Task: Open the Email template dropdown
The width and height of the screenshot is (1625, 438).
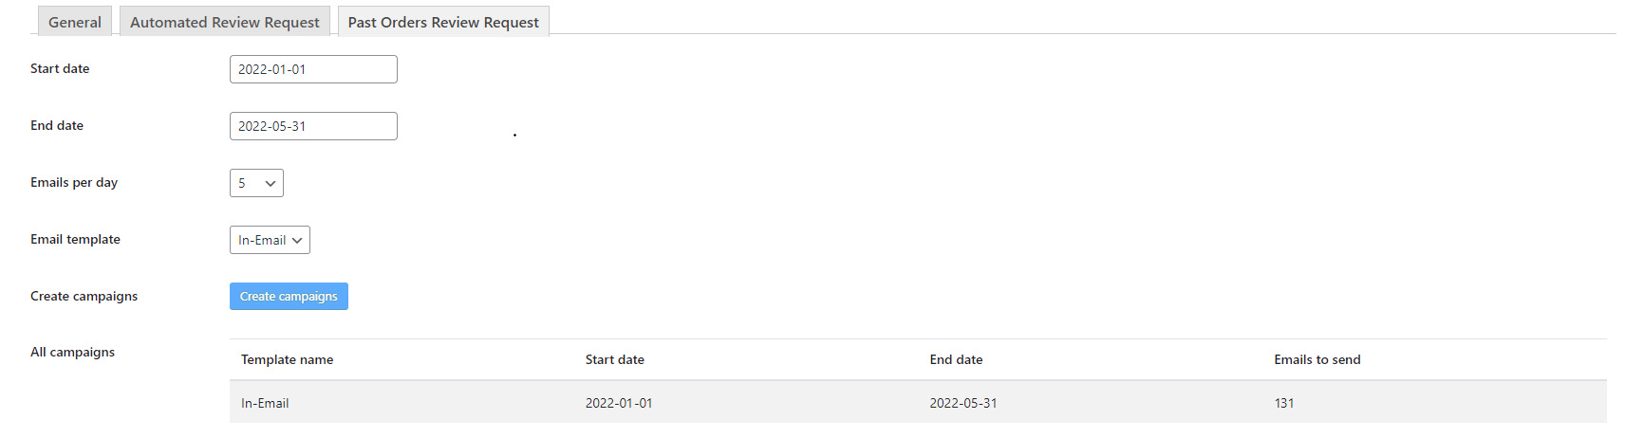Action: click(x=270, y=240)
